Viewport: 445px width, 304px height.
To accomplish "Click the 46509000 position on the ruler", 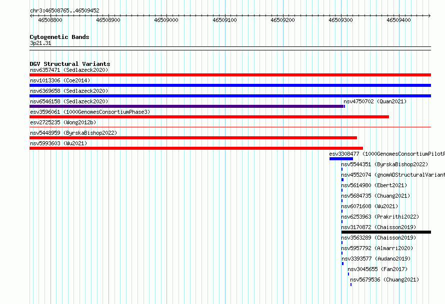I will [x=166, y=20].
